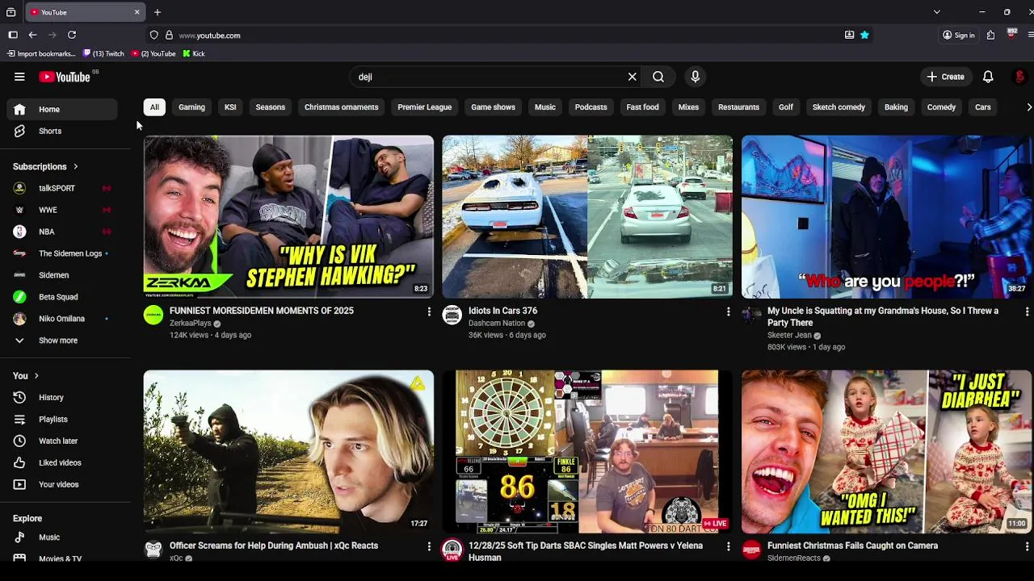This screenshot has width=1034, height=581.
Task: Open the NBA subscription channel
Action: coord(63,232)
